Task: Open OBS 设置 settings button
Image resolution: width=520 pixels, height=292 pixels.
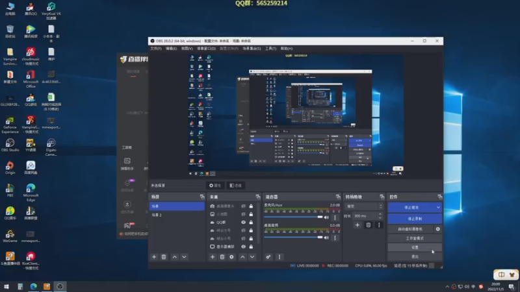Action: (x=415, y=247)
